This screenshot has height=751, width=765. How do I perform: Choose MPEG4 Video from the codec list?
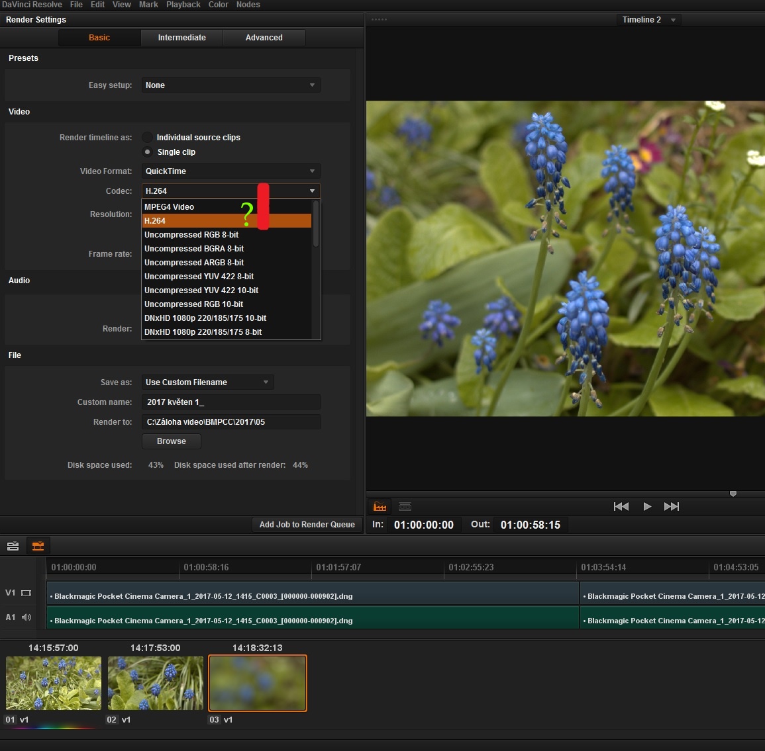tap(170, 207)
